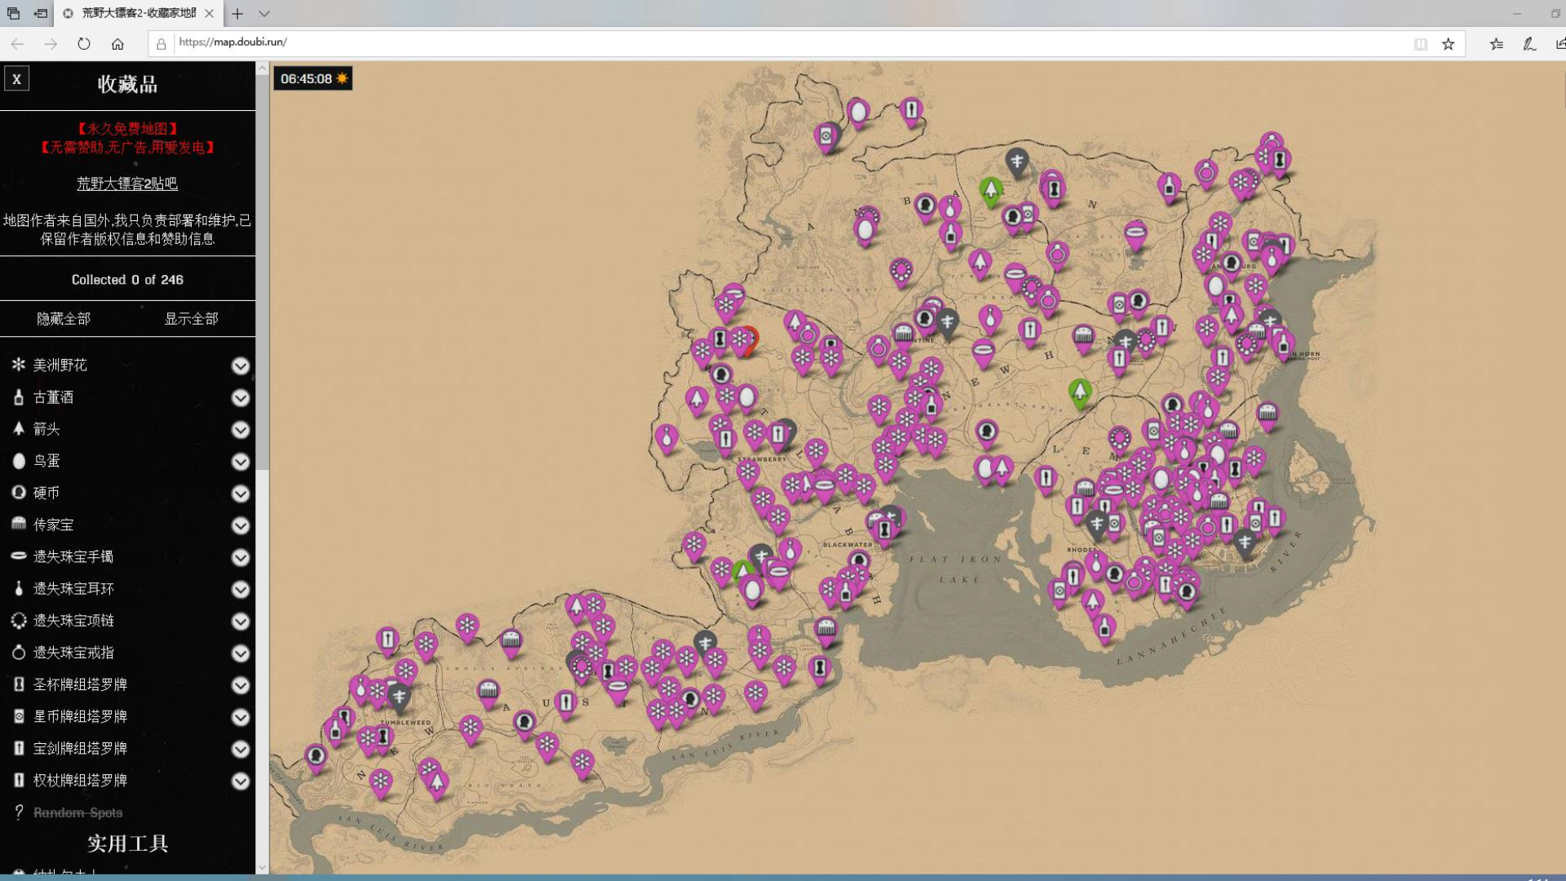Click the browser forward button

(51, 44)
